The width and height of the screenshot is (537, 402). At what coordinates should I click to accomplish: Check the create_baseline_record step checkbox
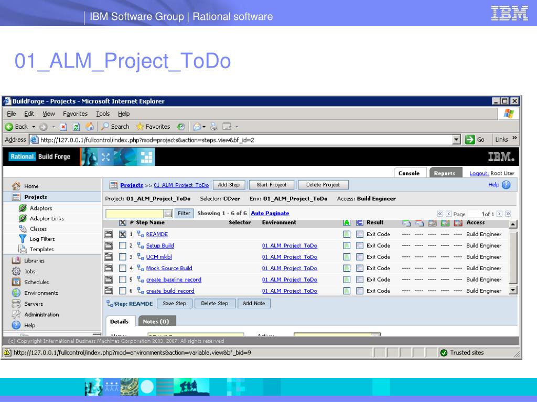click(123, 280)
